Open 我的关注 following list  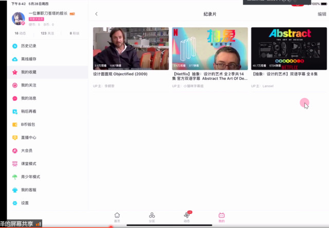(28, 85)
